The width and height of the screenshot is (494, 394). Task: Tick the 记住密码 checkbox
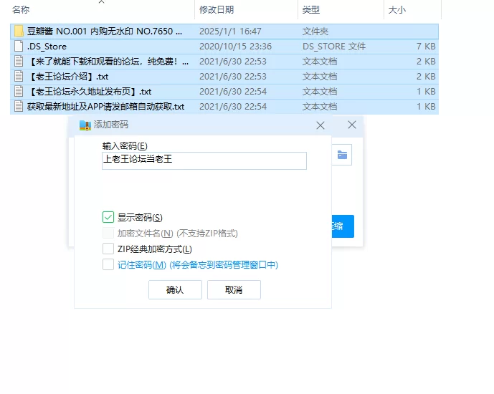pos(108,265)
